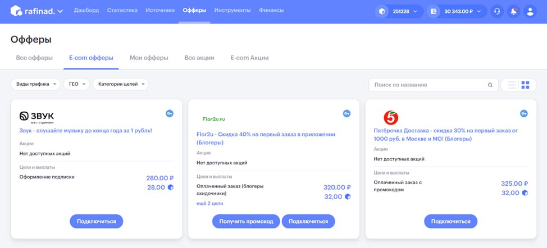
Task: Click the cube points icon beside 251228
Action: [382, 11]
